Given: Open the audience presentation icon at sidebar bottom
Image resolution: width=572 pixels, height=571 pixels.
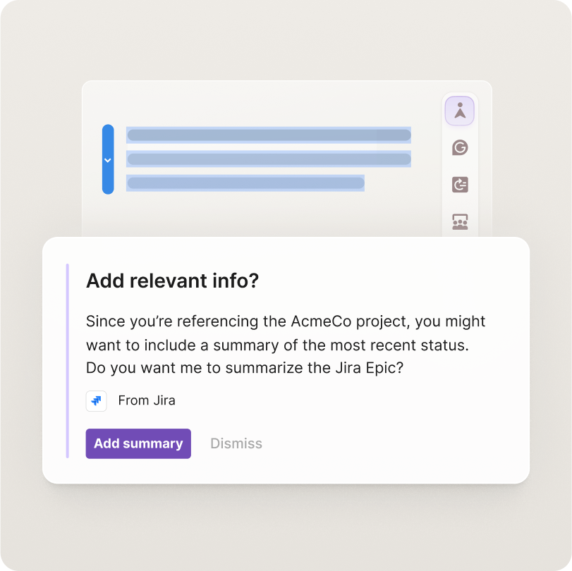Looking at the screenshot, I should coord(459,222).
